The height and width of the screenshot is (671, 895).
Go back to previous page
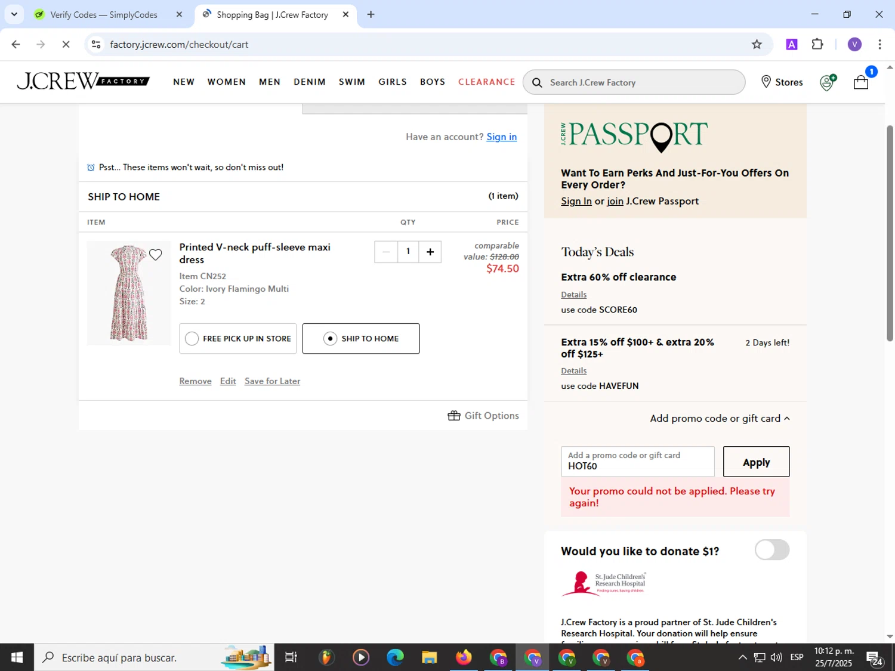(16, 44)
